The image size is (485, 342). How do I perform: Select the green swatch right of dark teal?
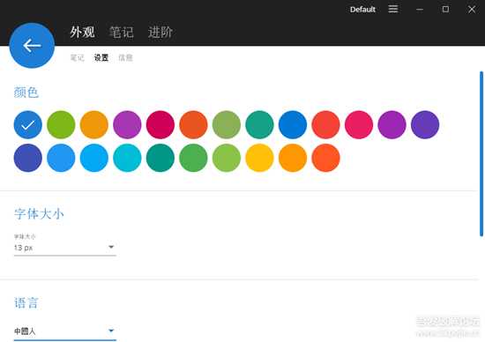[193, 158]
